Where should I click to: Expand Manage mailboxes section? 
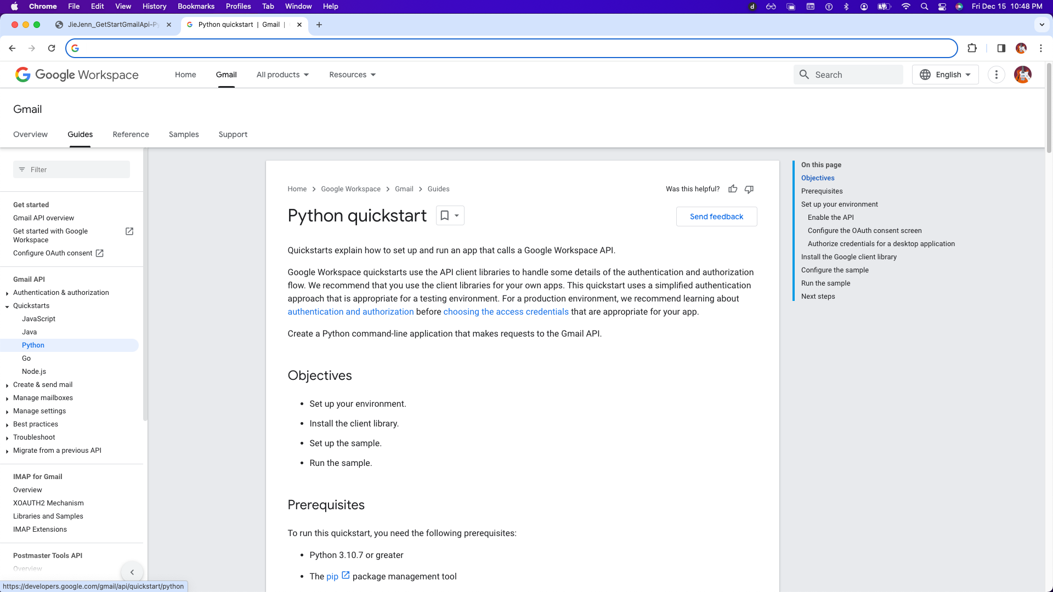pyautogui.click(x=7, y=399)
